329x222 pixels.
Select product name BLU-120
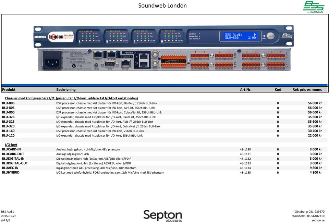coord(8,135)
